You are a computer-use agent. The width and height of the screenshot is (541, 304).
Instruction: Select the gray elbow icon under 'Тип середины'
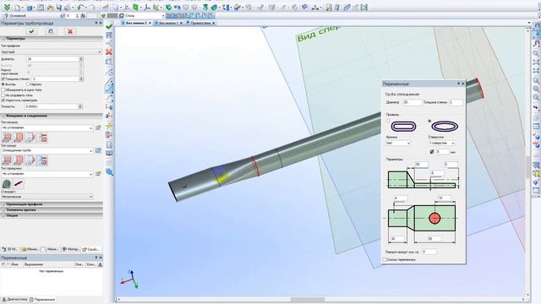coord(7,184)
